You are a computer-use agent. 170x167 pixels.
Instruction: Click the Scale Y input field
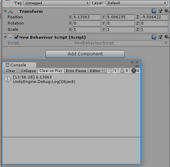[x=120, y=29]
